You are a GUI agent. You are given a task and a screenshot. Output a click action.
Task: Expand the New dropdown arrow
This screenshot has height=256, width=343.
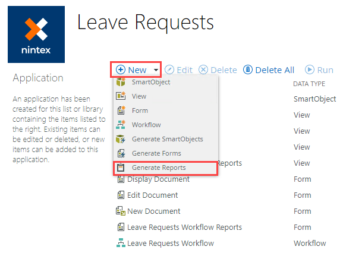pyautogui.click(x=156, y=70)
